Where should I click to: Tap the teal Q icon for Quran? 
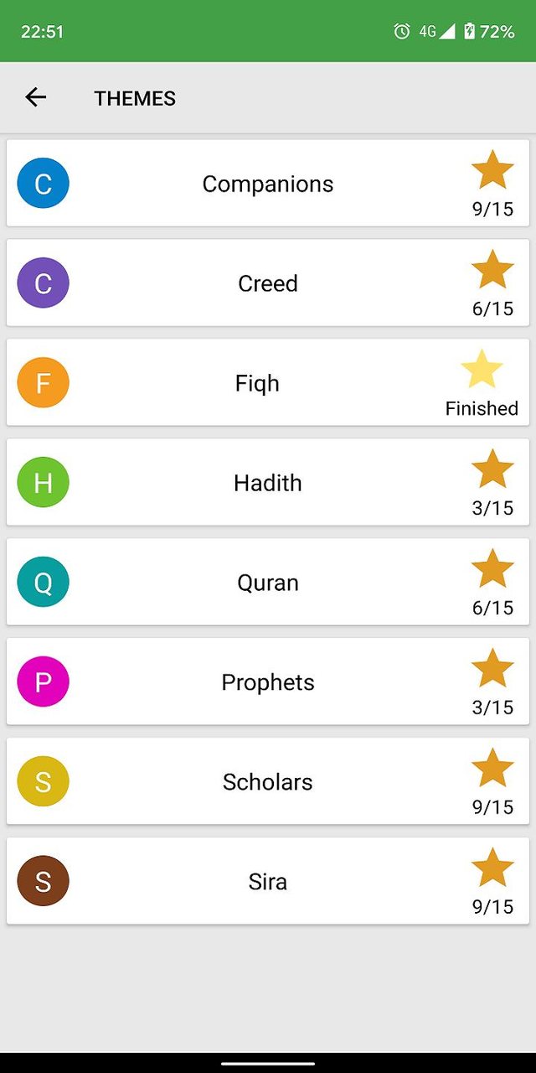click(x=43, y=582)
